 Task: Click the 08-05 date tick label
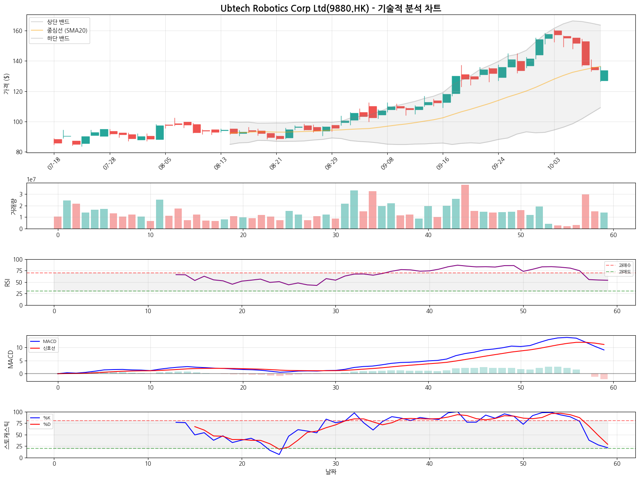pos(165,163)
